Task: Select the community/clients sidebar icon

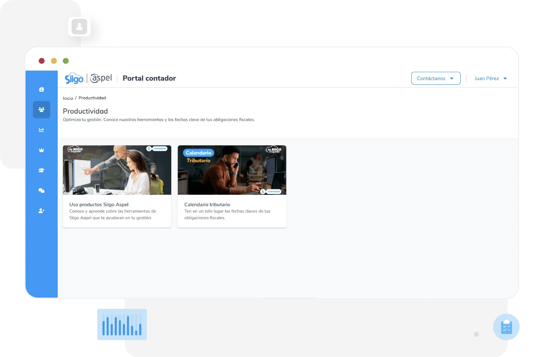Action: pos(41,109)
